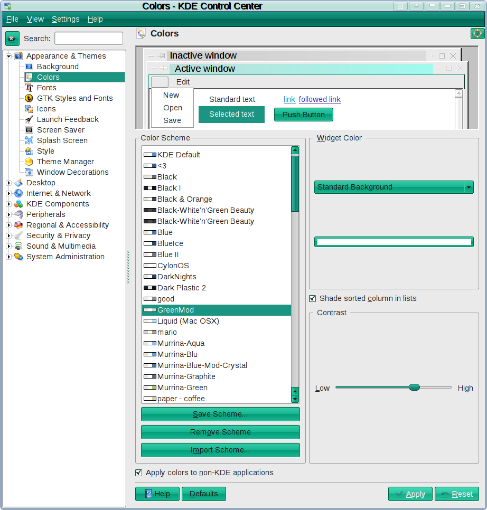Click the Defaults button
487x510 pixels.
(x=204, y=494)
